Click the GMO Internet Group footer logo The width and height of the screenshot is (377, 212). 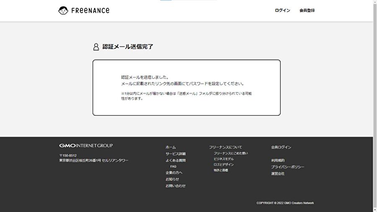pyautogui.click(x=86, y=146)
